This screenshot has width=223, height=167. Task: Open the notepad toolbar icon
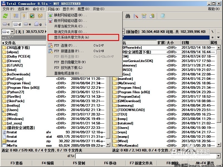point(163,16)
